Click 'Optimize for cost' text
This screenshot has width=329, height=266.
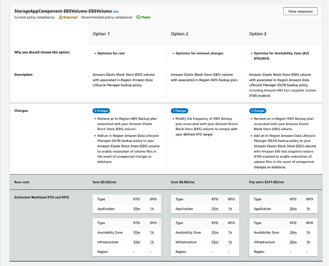point(111,53)
